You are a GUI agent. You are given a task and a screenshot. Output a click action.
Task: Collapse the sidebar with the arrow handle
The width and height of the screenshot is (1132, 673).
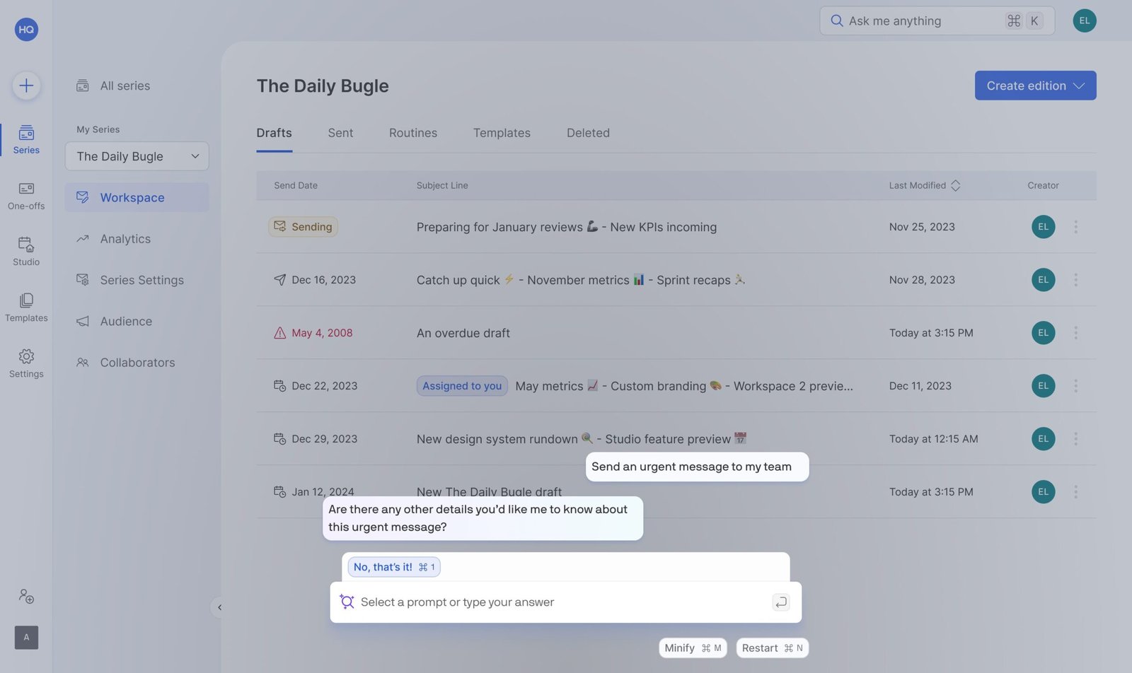click(219, 607)
